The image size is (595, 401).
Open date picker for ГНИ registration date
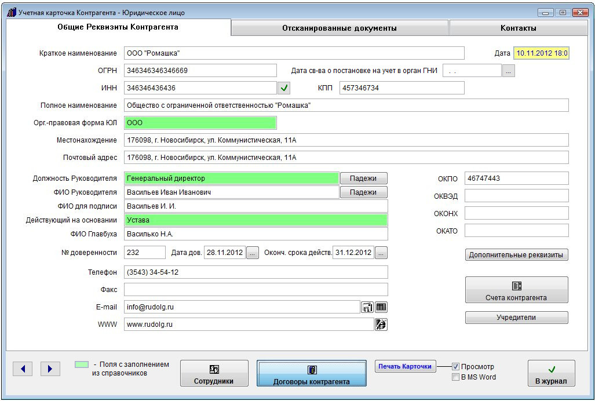coord(508,71)
